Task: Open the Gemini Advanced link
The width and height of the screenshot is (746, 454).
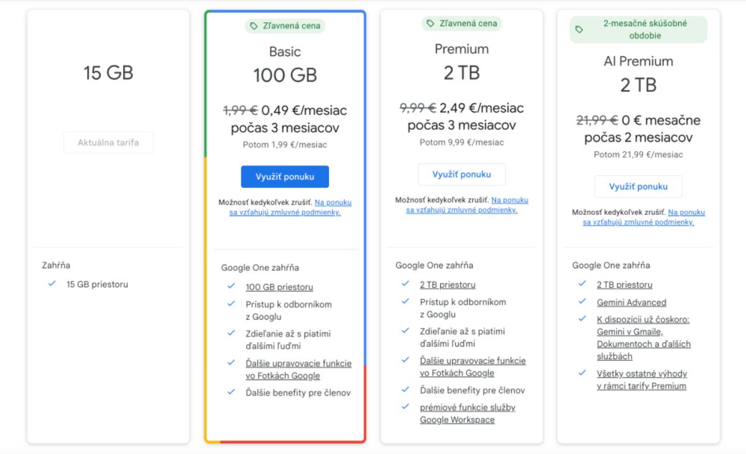Action: (x=631, y=302)
